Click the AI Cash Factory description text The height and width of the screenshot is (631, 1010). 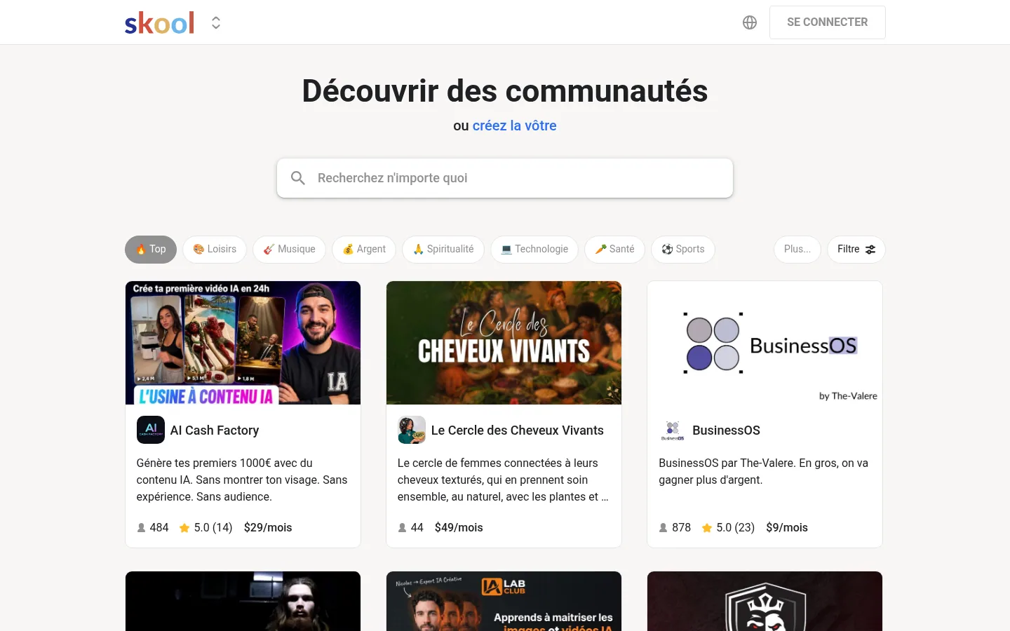[243, 480]
